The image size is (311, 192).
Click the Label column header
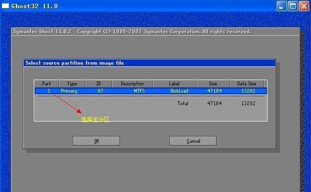pos(174,83)
